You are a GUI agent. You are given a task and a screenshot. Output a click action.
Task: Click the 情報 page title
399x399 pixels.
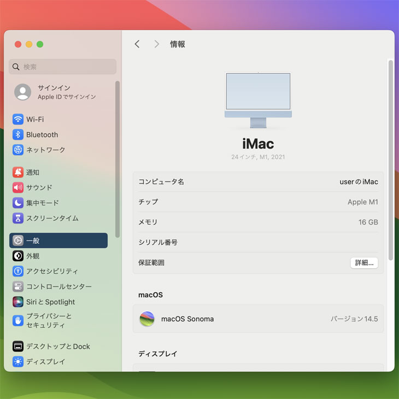tap(177, 44)
